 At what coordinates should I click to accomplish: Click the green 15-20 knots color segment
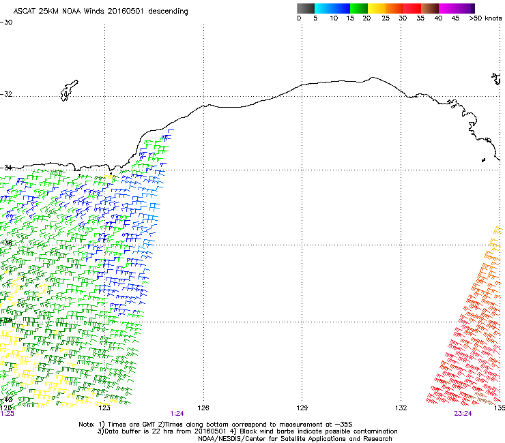click(359, 8)
